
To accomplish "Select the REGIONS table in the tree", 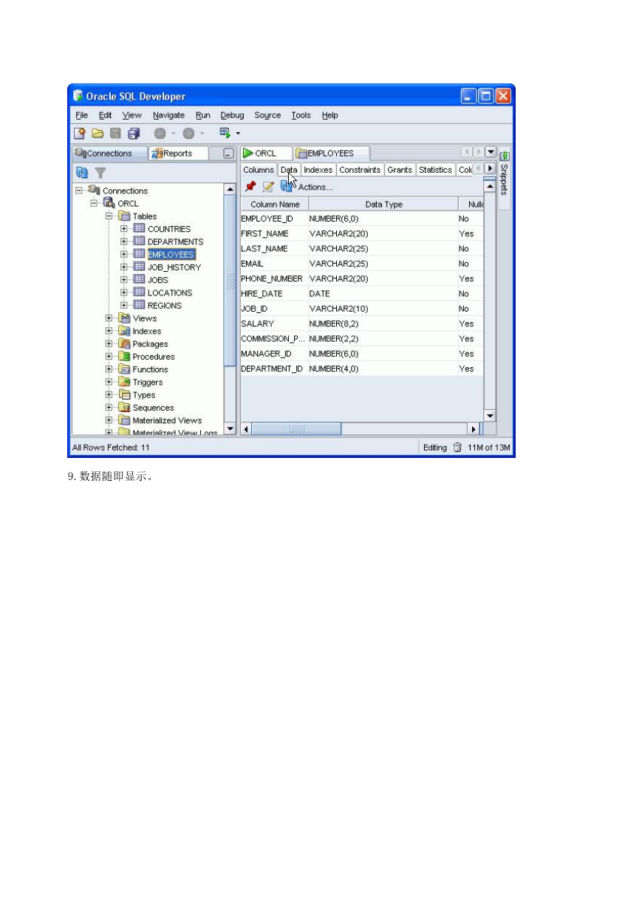I will click(164, 305).
